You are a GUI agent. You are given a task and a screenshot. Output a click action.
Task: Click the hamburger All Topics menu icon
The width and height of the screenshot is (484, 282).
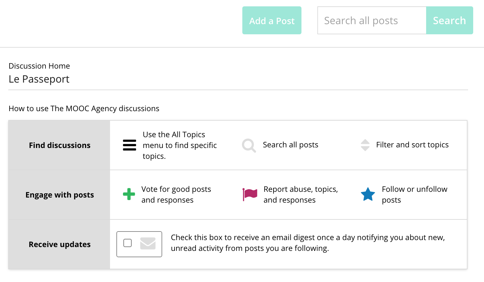click(x=129, y=145)
